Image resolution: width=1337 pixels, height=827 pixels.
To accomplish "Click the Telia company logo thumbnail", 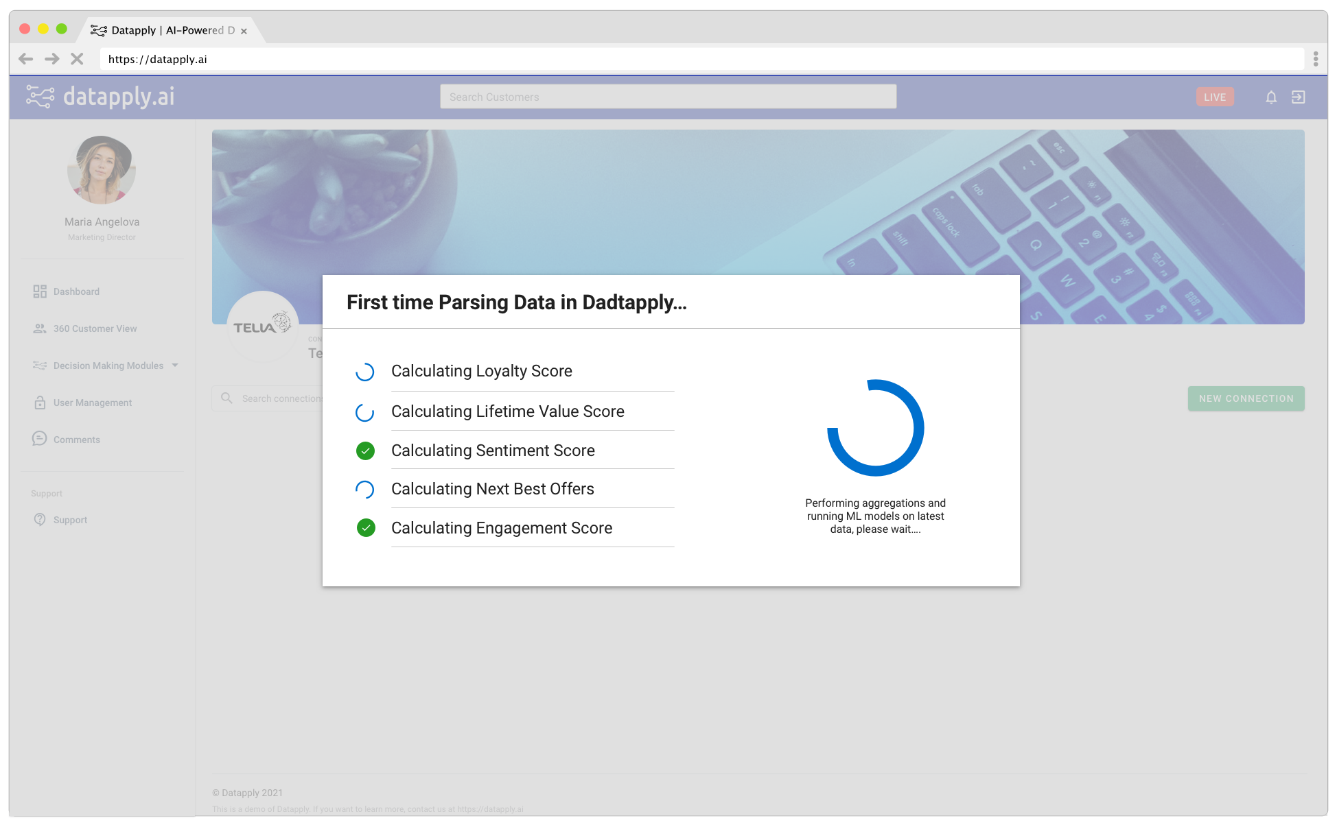I will [262, 325].
